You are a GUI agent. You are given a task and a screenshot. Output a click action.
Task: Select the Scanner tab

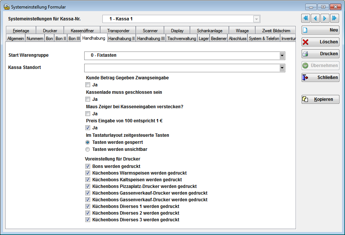150,30
